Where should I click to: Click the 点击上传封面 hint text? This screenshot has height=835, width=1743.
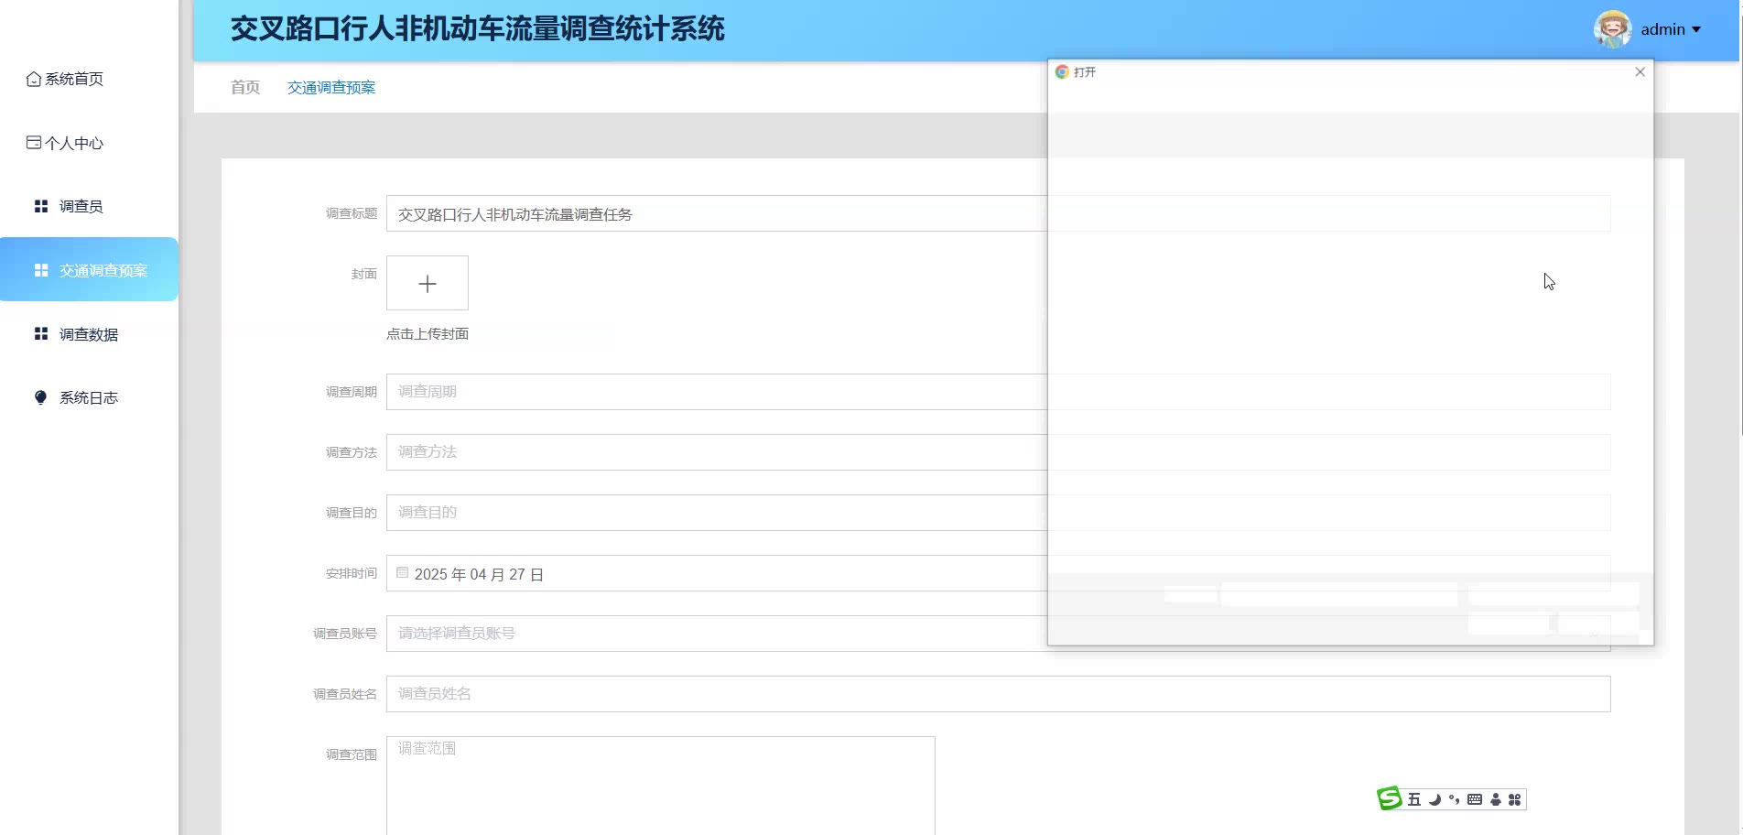click(428, 334)
